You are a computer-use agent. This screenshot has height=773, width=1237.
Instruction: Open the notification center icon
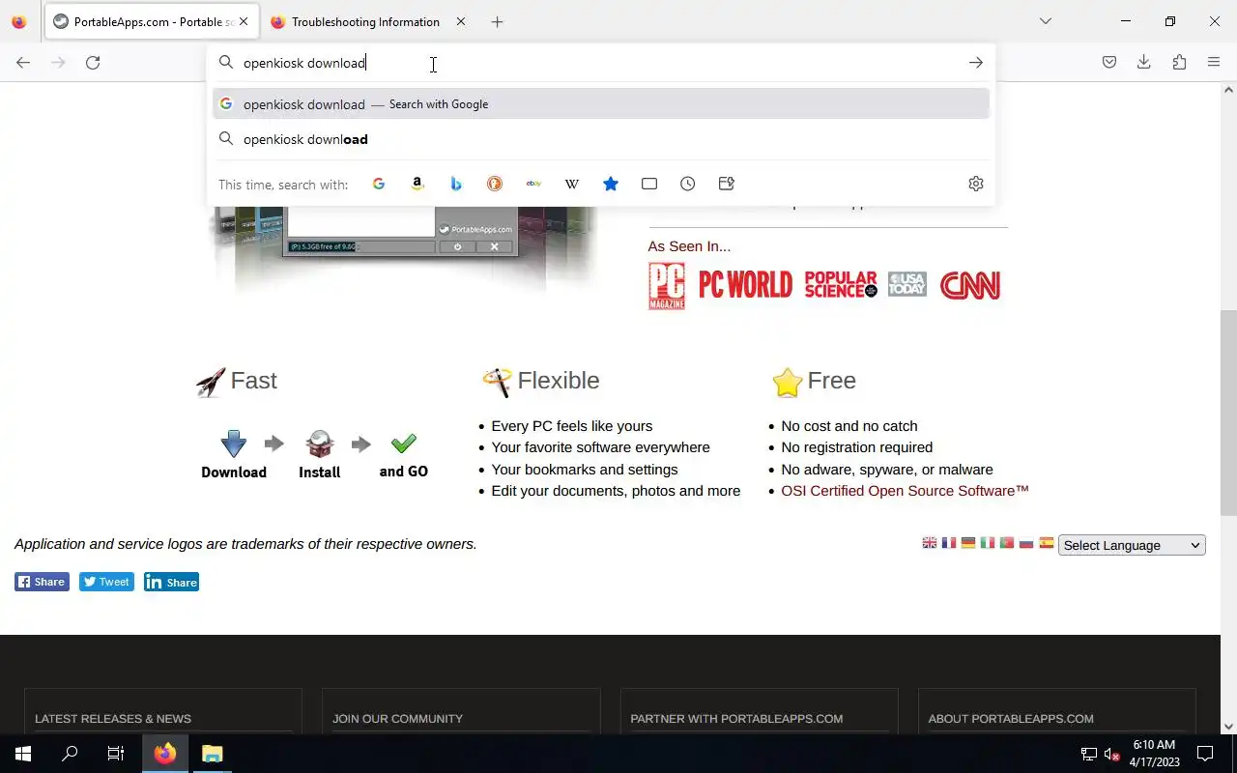(x=1205, y=754)
